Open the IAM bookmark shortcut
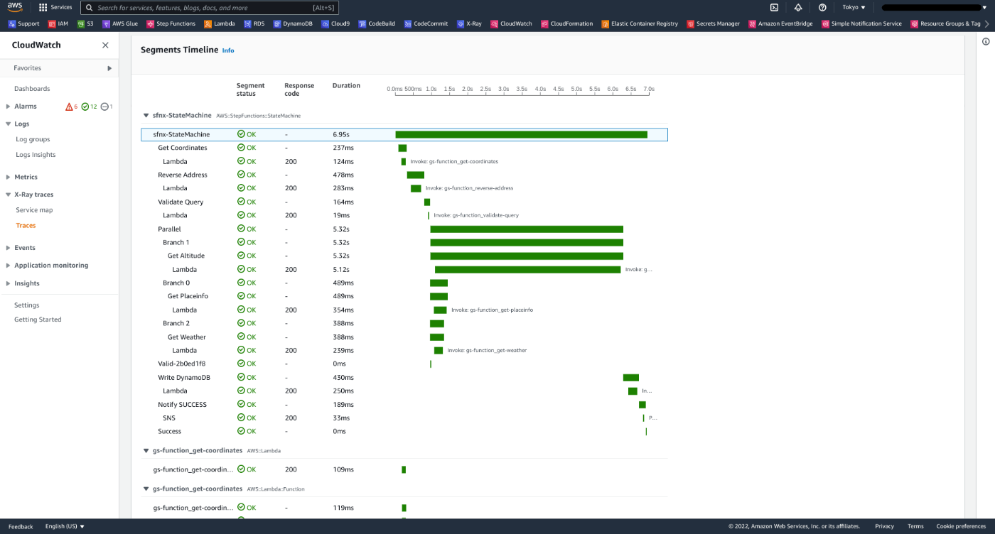Screen dimensions: 995x534 point(58,23)
